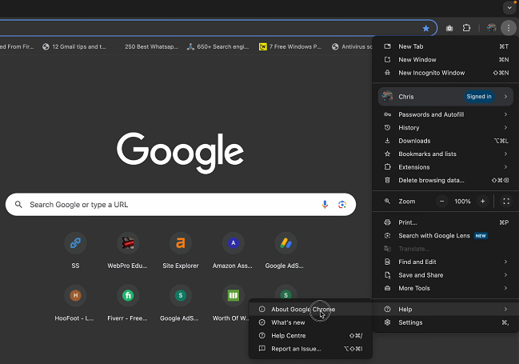Select New Window menu item
The image size is (519, 364).
[445, 60]
